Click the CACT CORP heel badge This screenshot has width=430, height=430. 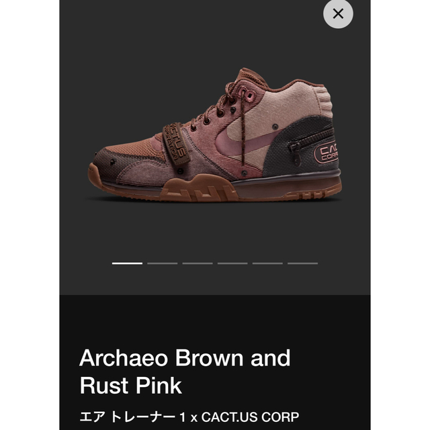[327, 154]
